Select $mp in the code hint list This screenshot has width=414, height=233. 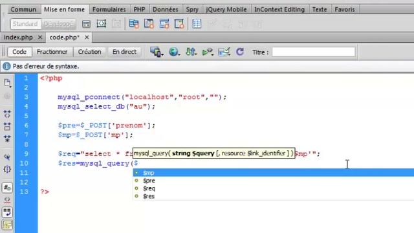click(x=273, y=173)
